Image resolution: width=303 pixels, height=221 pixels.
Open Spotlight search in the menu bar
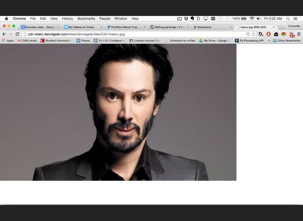point(288,19)
